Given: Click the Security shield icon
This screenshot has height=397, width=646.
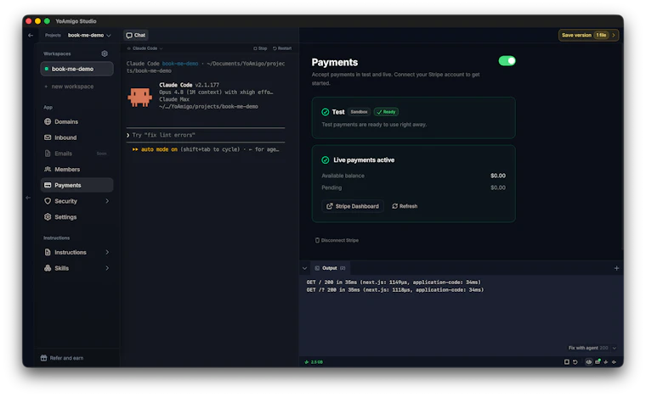Looking at the screenshot, I should coord(48,201).
